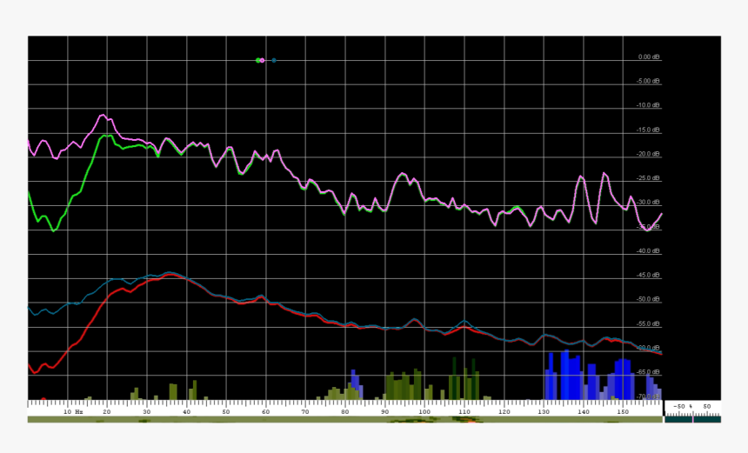The width and height of the screenshot is (748, 453).
Task: Select the pink EQ node marker
Action: click(263, 61)
